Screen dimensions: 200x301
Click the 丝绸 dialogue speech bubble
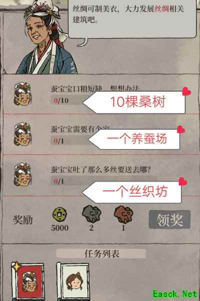pyautogui.click(x=132, y=19)
